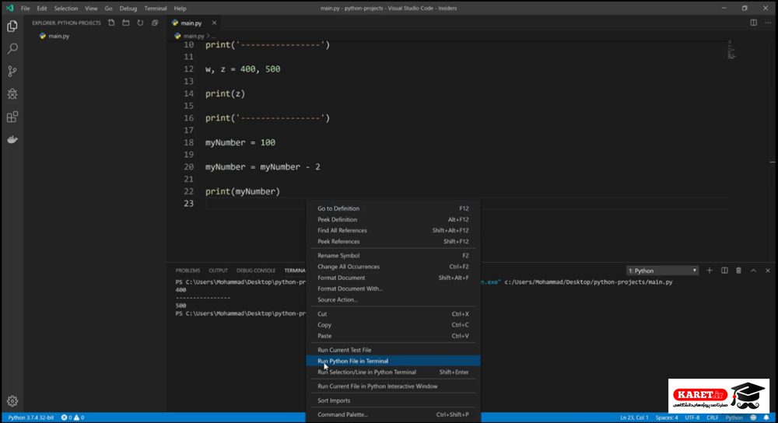Open the Help menu
The width and height of the screenshot is (778, 423).
coord(180,9)
